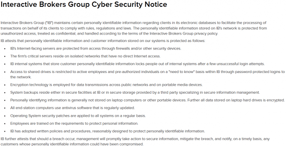Image resolution: width=286 pixels, height=146 pixels.
Task: Select the written policies and procedures bullet
Action: [108, 131]
